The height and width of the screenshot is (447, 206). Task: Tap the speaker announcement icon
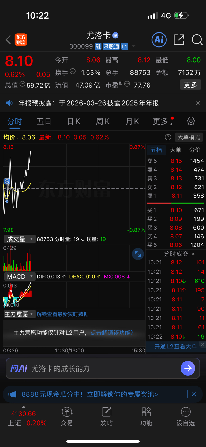point(9,103)
